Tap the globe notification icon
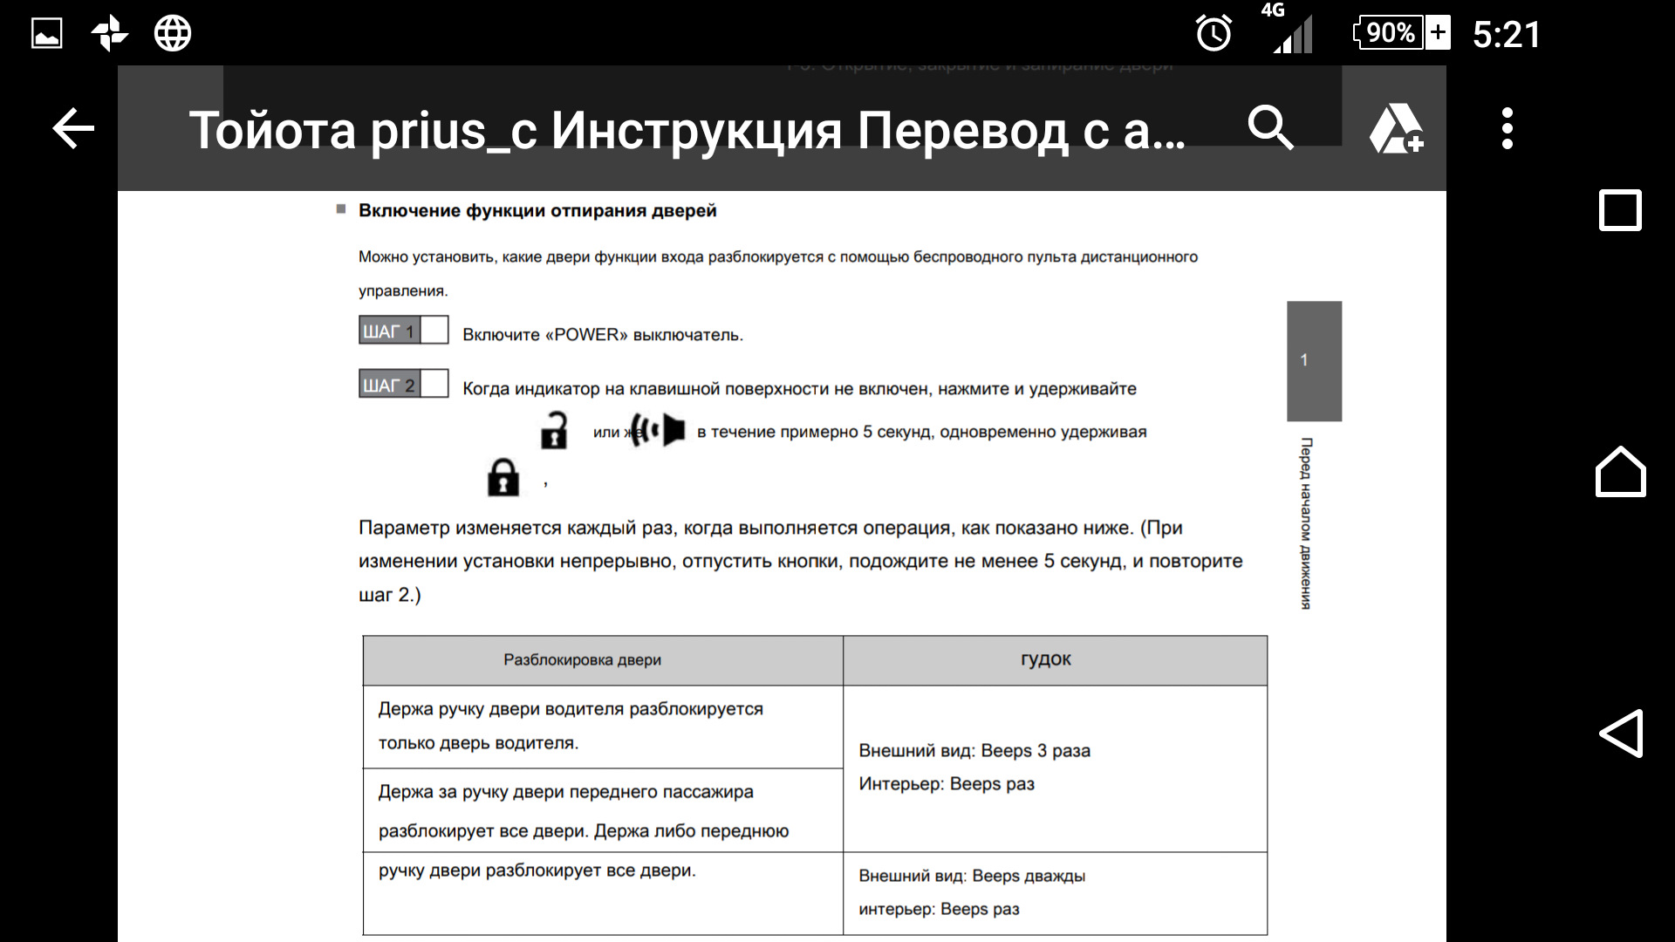Image resolution: width=1675 pixels, height=942 pixels. (x=173, y=34)
